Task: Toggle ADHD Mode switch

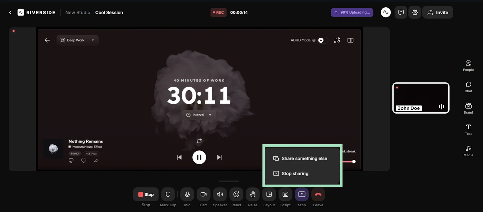Action: [323, 40]
